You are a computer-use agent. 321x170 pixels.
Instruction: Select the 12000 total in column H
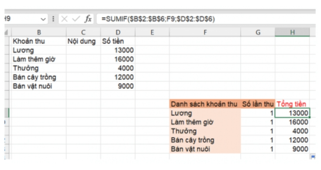pyautogui.click(x=292, y=140)
